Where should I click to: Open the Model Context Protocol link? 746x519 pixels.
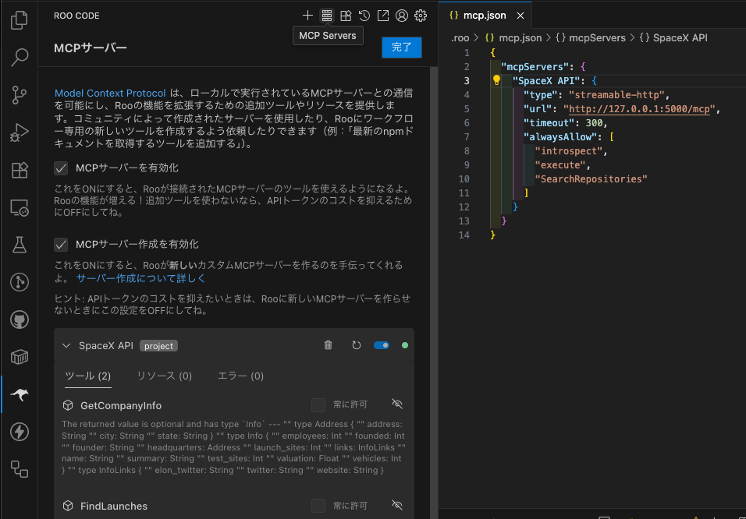pos(110,94)
